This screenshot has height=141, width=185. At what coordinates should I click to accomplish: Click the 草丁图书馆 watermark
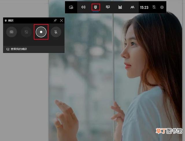169,131
